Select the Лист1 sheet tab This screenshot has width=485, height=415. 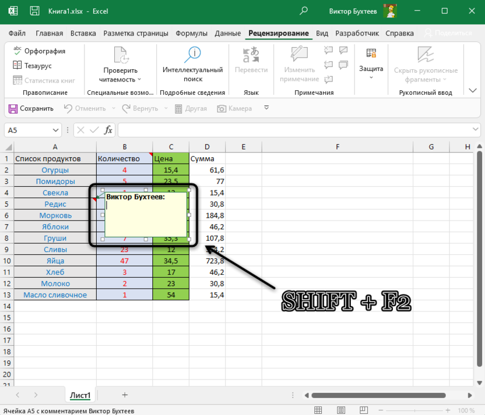click(80, 395)
